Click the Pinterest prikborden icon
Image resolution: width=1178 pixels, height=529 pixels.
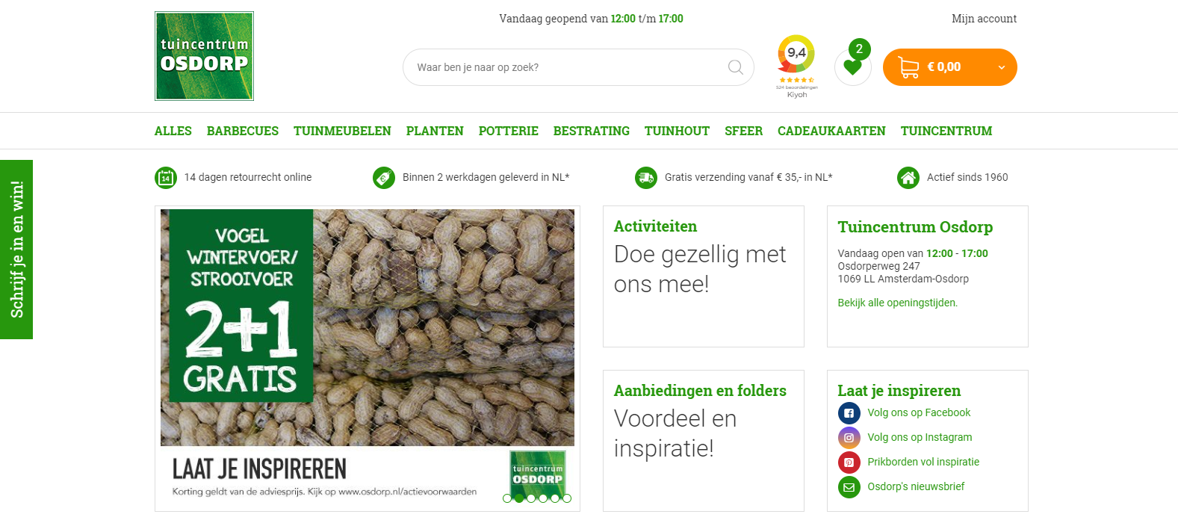point(849,462)
